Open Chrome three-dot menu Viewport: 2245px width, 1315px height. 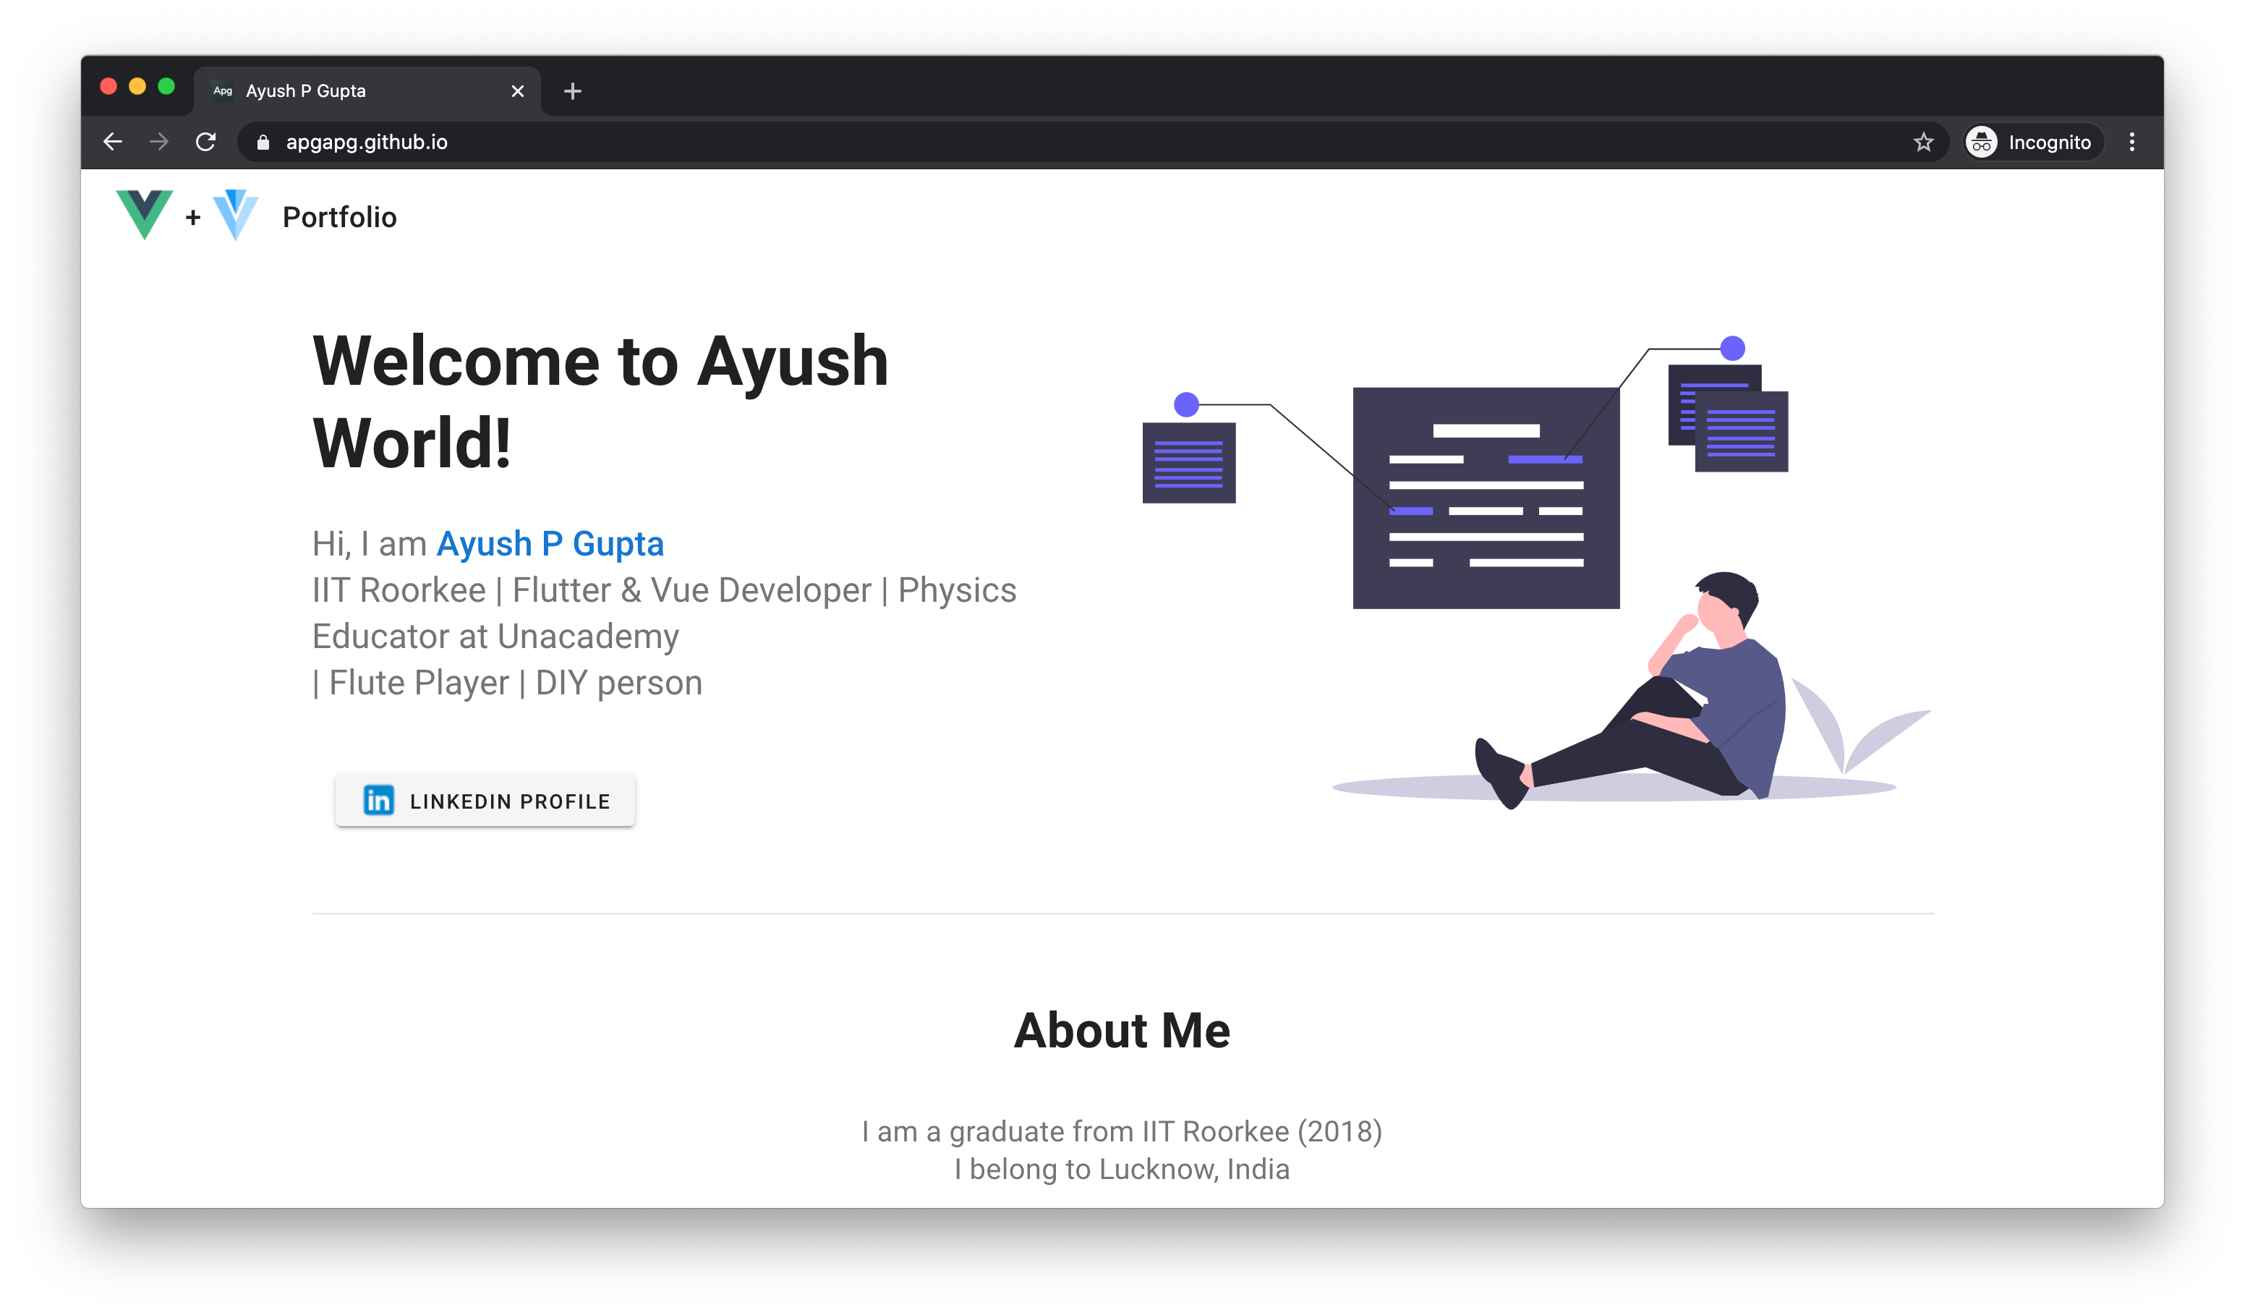2132,142
